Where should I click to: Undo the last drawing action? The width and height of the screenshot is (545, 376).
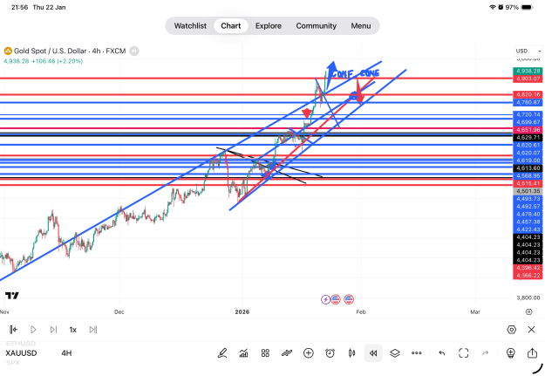[442, 353]
